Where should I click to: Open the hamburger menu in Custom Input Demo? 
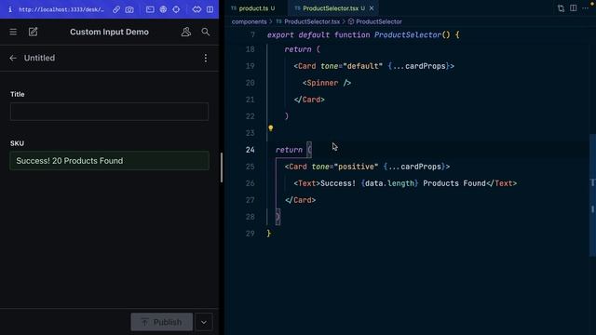13,32
